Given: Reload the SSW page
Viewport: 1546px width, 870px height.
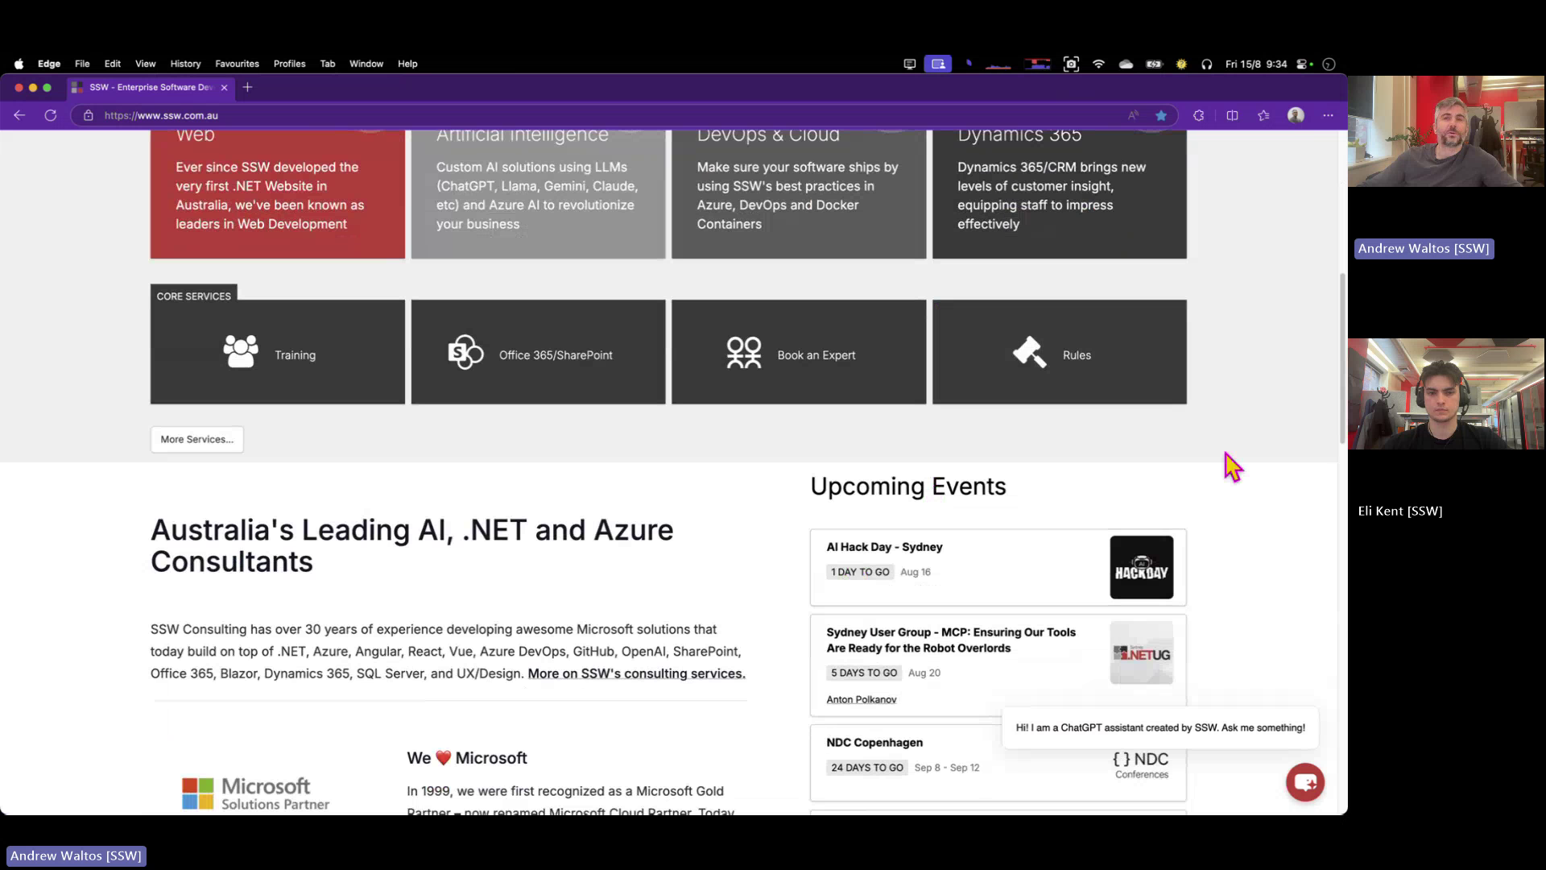Looking at the screenshot, I should 50,115.
